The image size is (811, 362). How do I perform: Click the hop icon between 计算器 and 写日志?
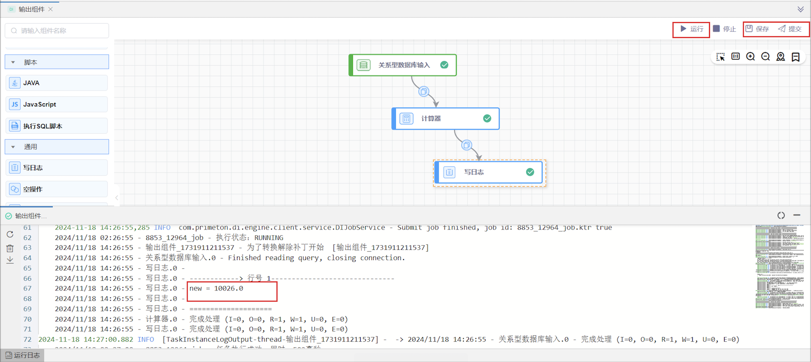click(x=466, y=145)
